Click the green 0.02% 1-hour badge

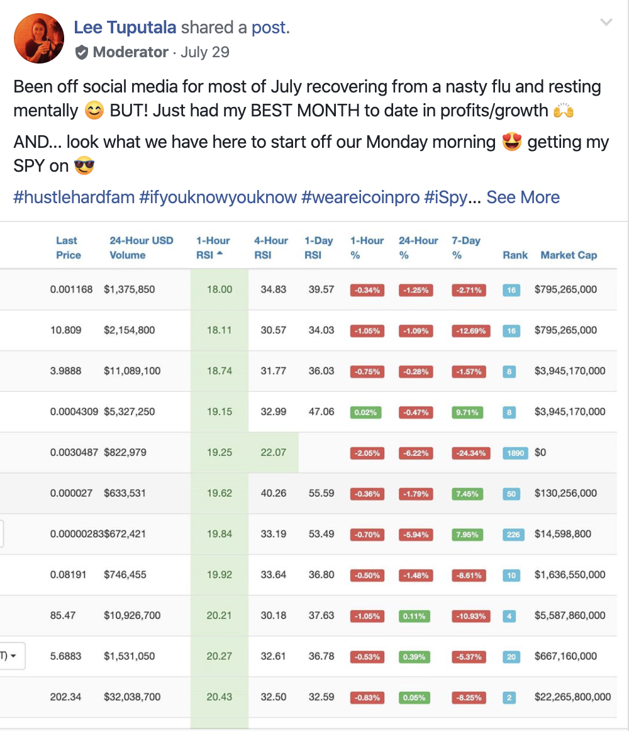[x=365, y=413]
